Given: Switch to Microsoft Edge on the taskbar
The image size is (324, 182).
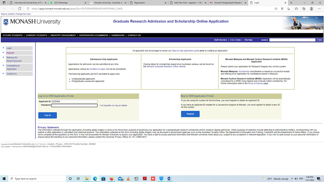Looking at the screenshot, I should click(x=95, y=179).
